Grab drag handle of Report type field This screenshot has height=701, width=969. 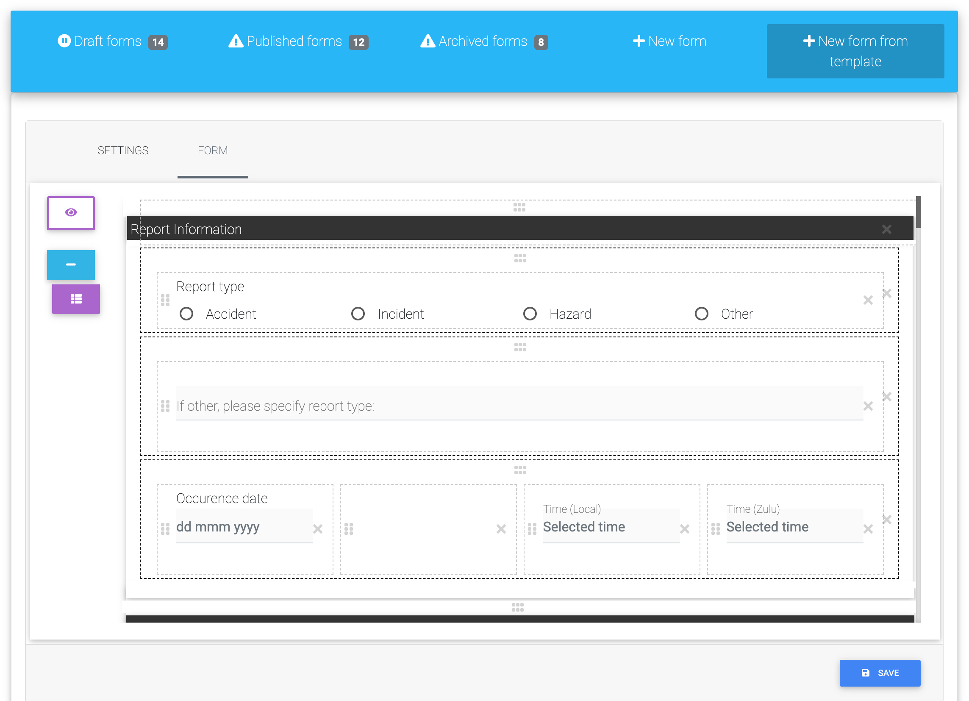point(165,300)
